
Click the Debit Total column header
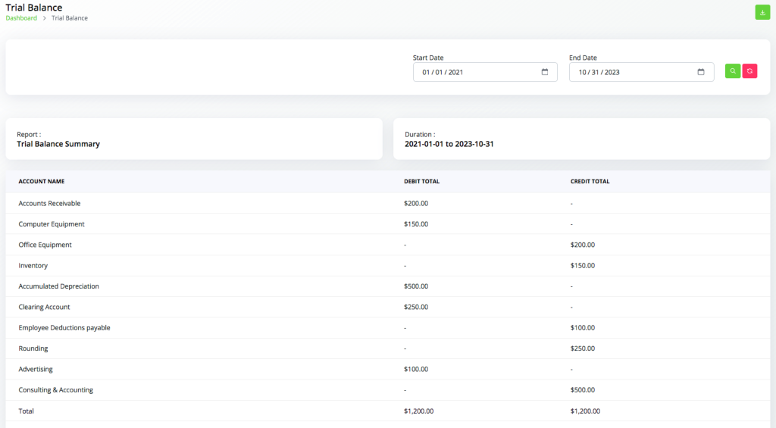tap(421, 182)
